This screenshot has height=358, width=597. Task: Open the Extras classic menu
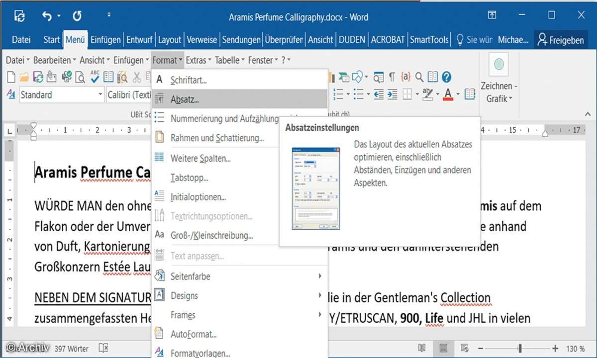coord(199,60)
